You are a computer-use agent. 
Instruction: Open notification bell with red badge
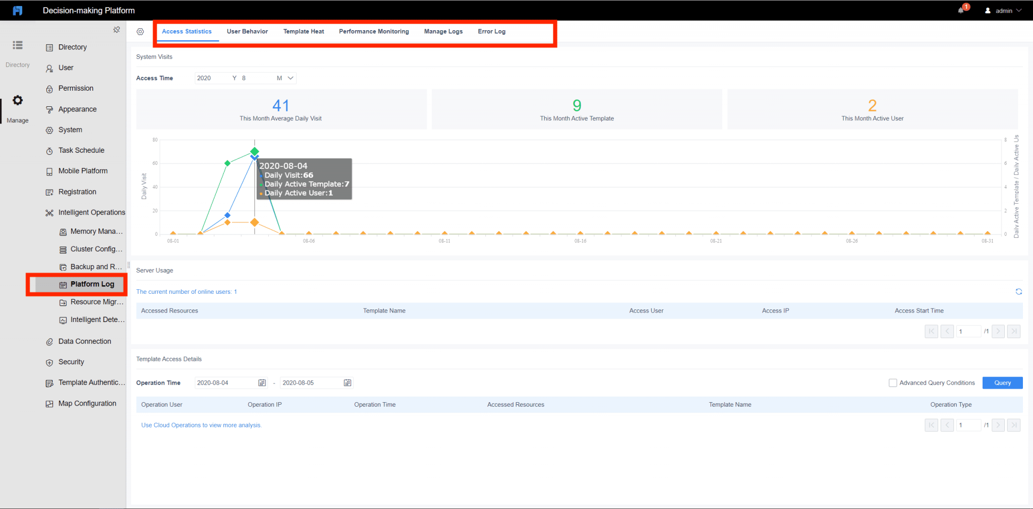[x=961, y=10]
